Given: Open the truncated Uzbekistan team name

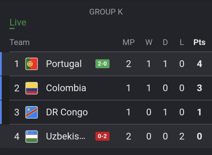Looking at the screenshot, I should [66, 136].
